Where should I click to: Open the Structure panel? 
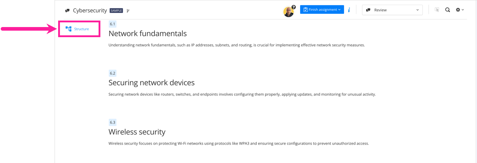coord(78,29)
